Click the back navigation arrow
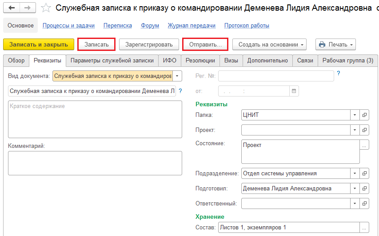The height and width of the screenshot is (236, 379). [12, 8]
